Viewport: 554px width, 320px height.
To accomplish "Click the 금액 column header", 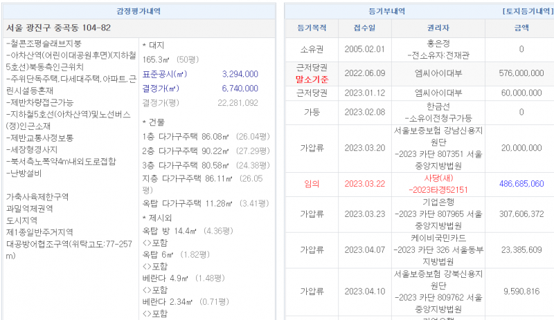I will click(x=521, y=28).
